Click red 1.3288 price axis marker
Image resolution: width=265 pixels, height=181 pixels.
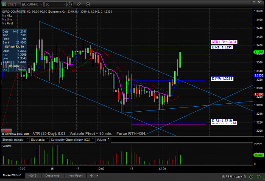click(x=259, y=94)
